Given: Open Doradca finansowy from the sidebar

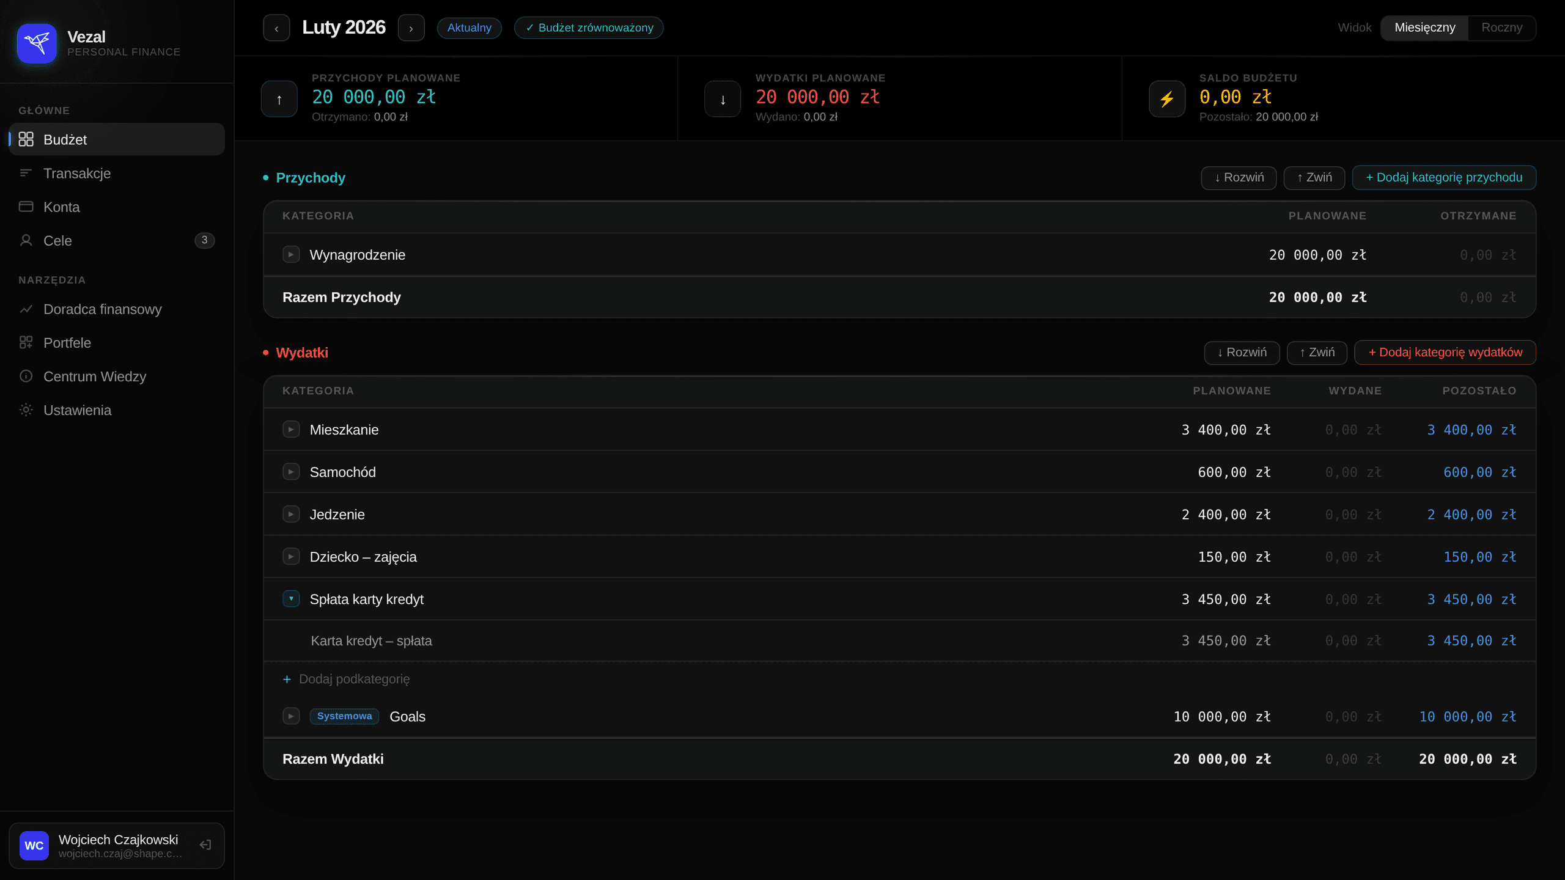Looking at the screenshot, I should (102, 309).
